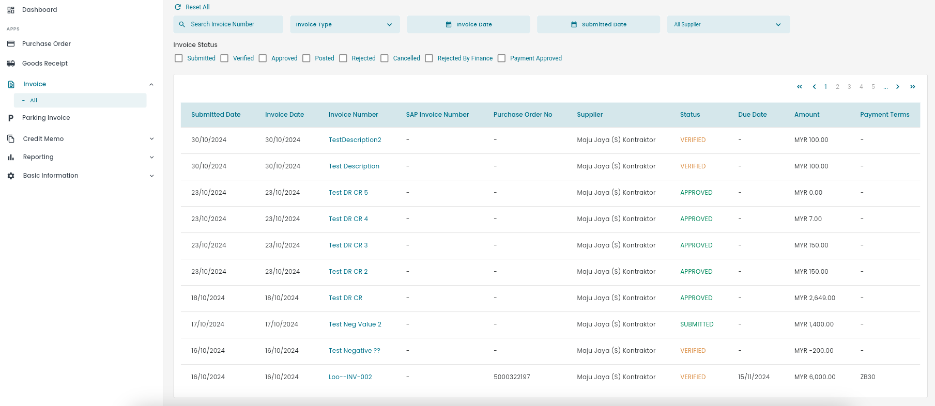The width and height of the screenshot is (935, 406).
Task: Open invoice Loo--INV-002
Action: click(x=350, y=377)
